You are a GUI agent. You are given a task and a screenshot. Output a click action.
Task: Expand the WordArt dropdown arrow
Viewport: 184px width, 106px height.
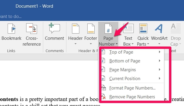click(159, 44)
